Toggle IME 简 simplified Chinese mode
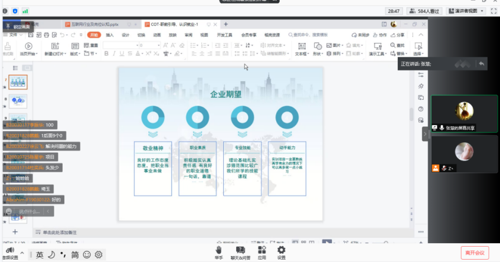The width and height of the screenshot is (500, 262). [x=75, y=254]
